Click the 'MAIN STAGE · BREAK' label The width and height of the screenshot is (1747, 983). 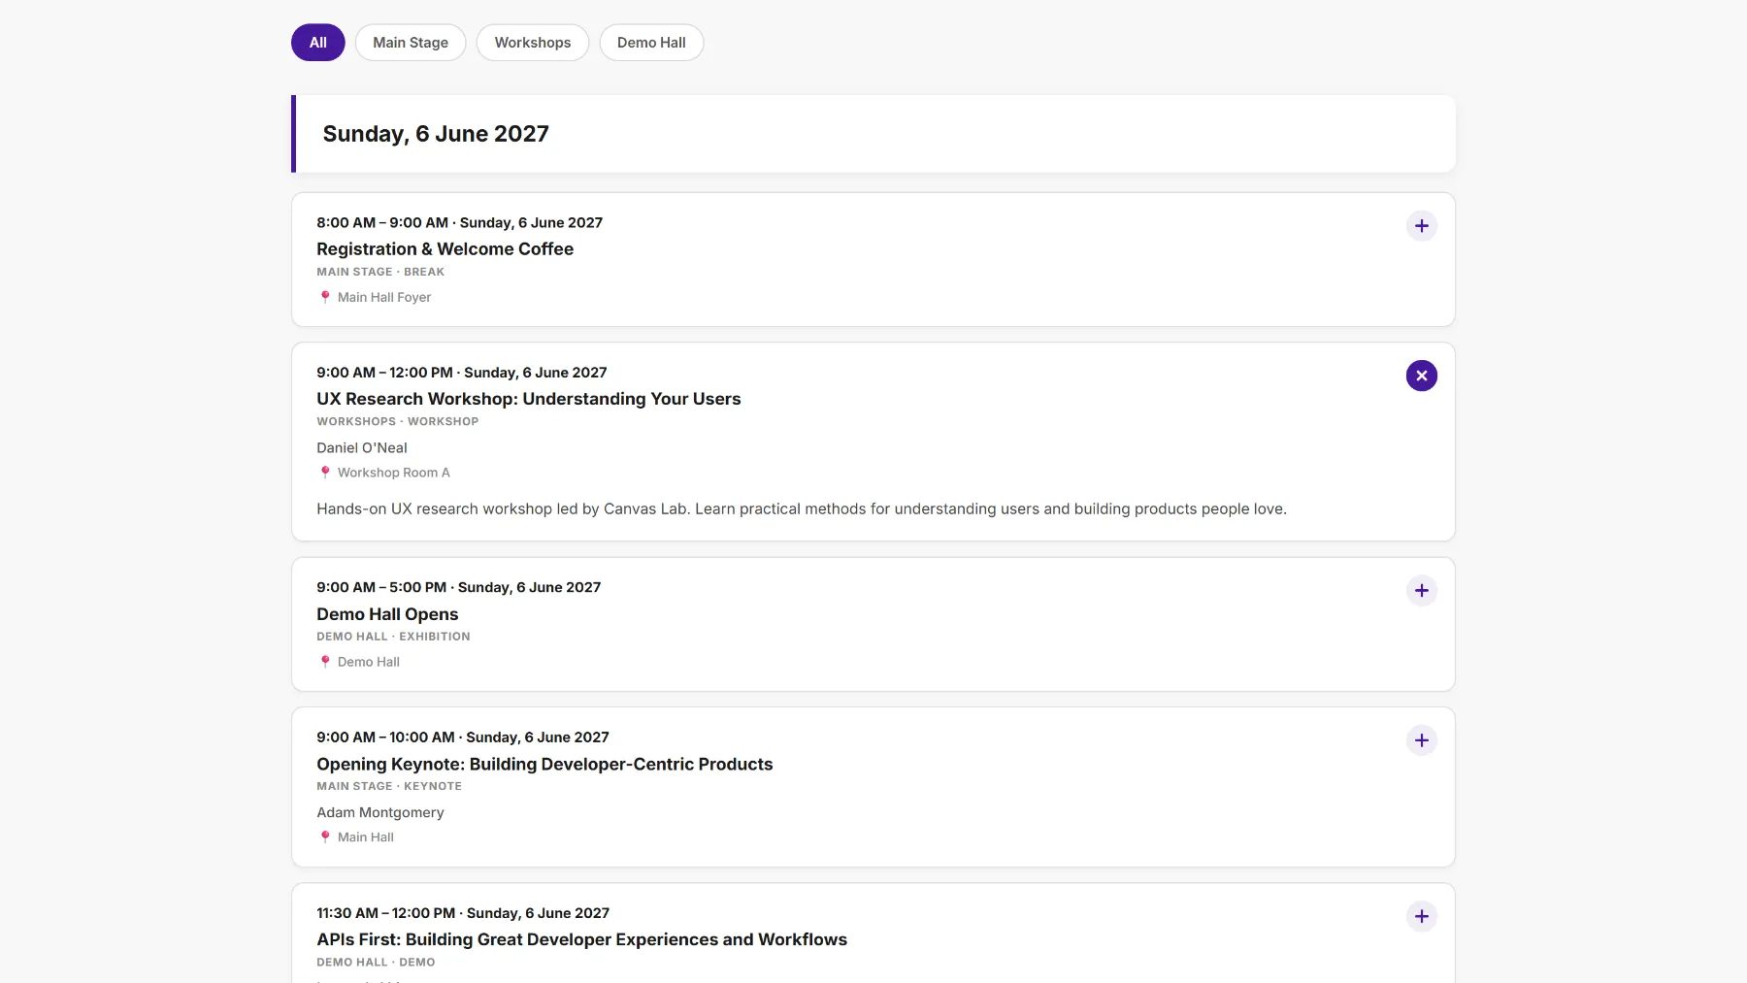coord(380,272)
